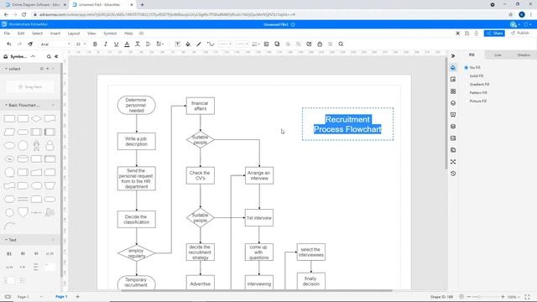Open the line style dropdown in toolbar
This screenshot has width=537, height=302.
226,44
